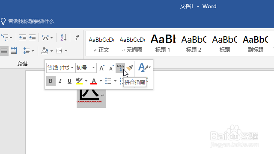
Task: Open the Styles button in mini toolbar
Action: coord(144,67)
